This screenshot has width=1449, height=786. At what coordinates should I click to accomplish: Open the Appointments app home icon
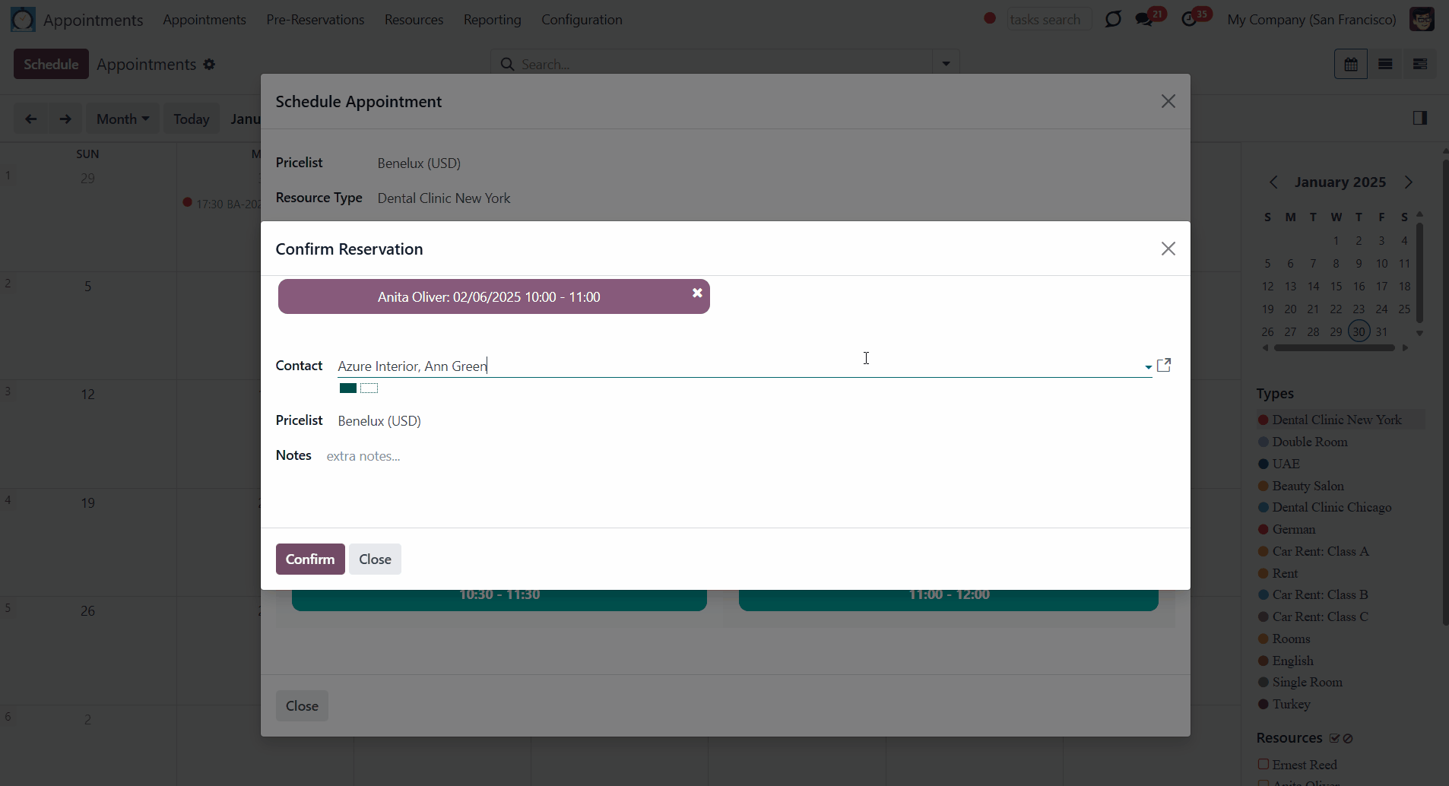tap(23, 19)
